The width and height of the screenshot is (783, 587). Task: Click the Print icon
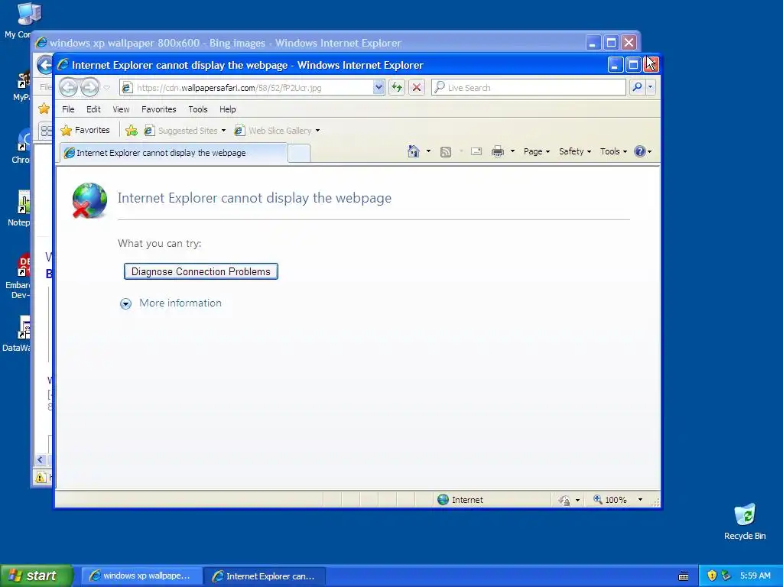pos(498,152)
